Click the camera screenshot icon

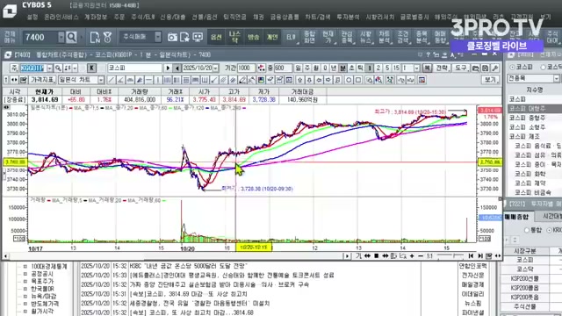[x=172, y=37]
